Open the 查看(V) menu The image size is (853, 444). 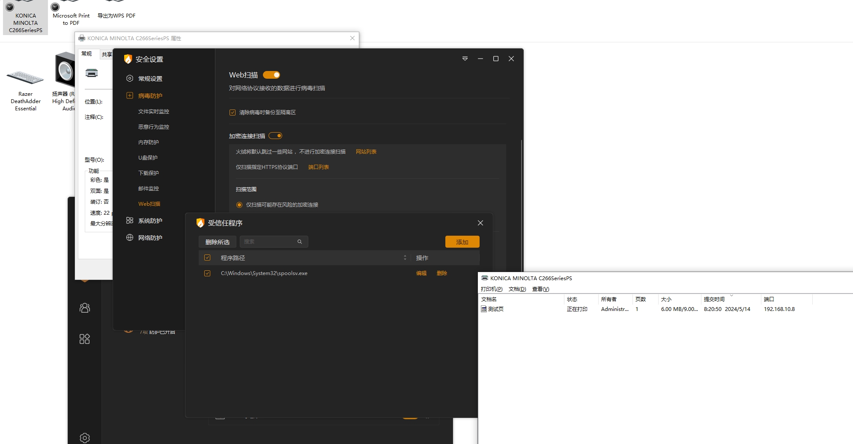(541, 289)
